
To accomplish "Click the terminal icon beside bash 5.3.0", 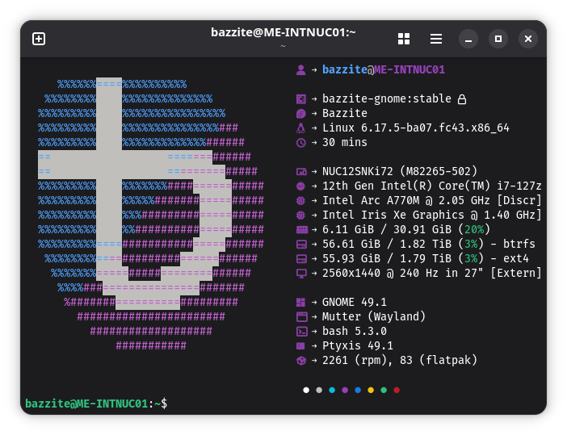I will click(x=301, y=332).
